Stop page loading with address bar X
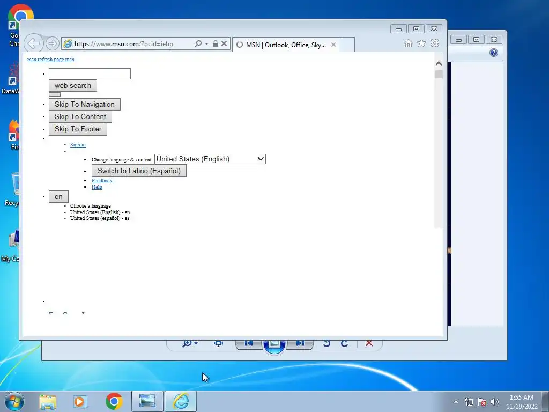Viewport: 549px width, 412px height. [x=224, y=43]
